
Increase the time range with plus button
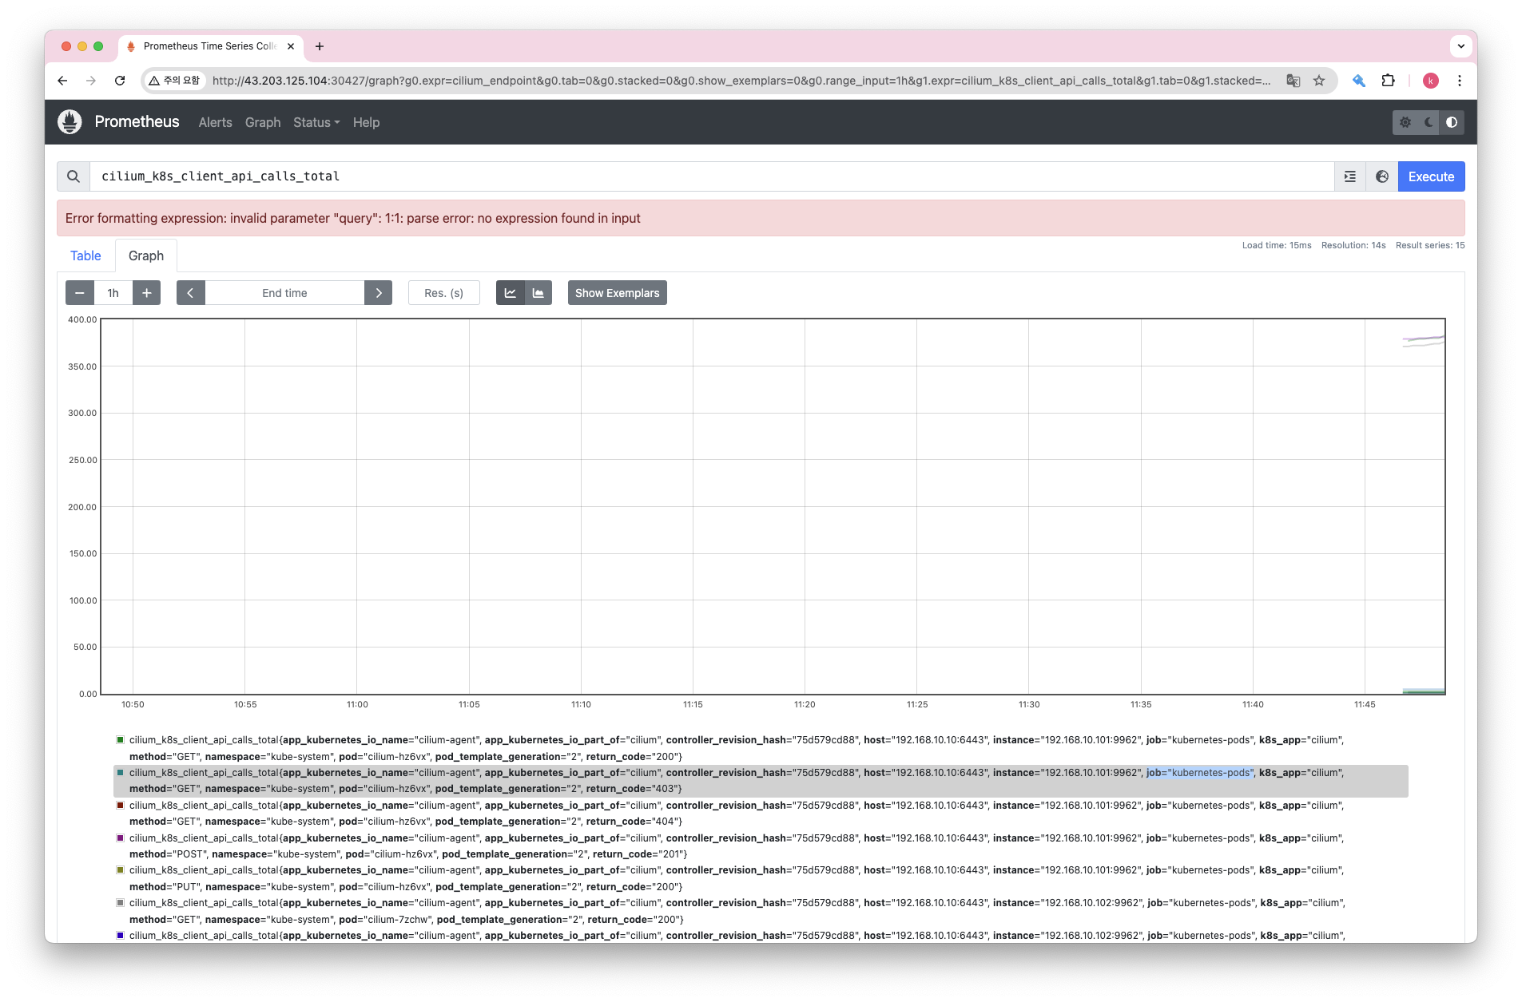click(147, 293)
